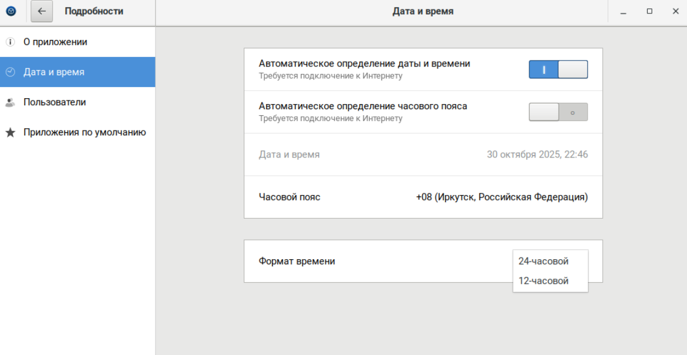Disable automatic date and time detection

(x=558, y=69)
